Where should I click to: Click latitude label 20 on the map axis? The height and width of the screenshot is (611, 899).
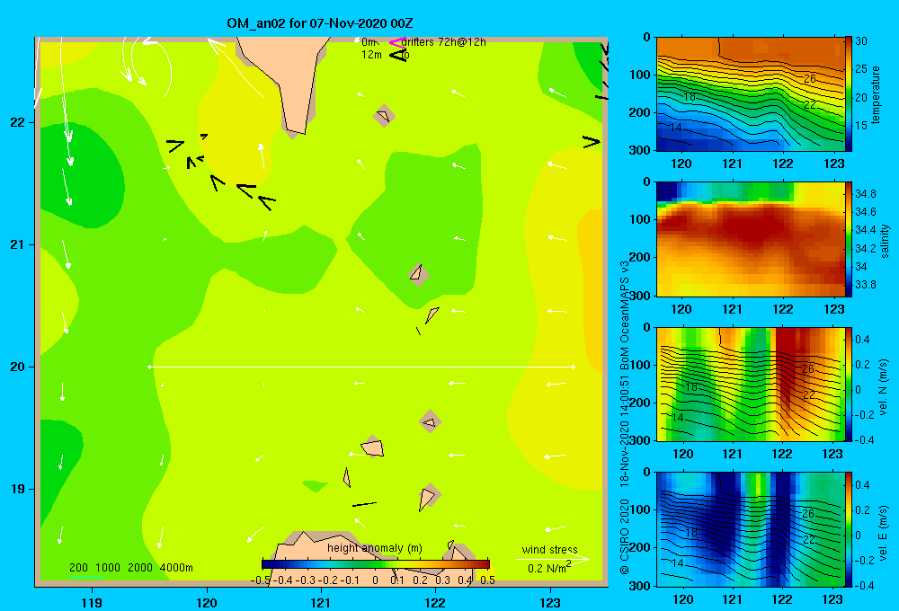point(16,367)
